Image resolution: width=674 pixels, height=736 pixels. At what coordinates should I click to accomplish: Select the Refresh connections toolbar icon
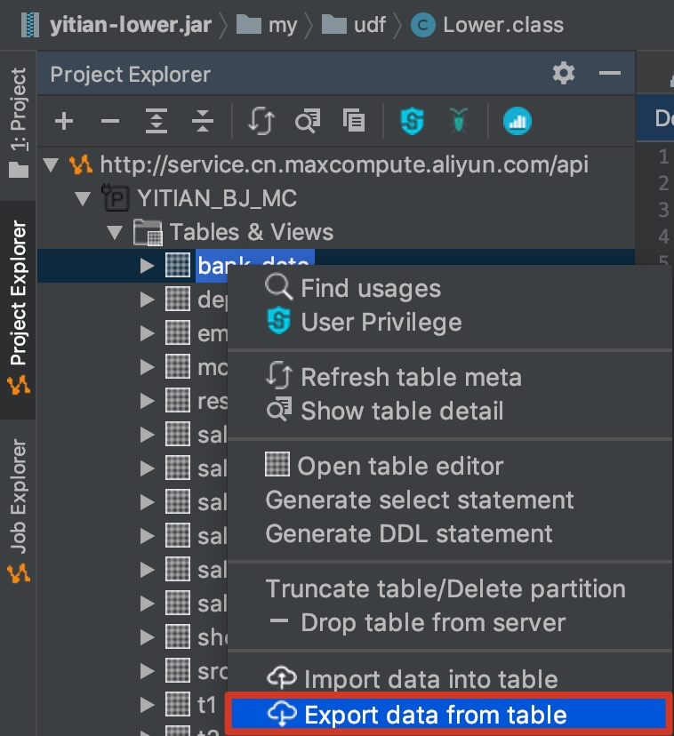[x=261, y=122]
